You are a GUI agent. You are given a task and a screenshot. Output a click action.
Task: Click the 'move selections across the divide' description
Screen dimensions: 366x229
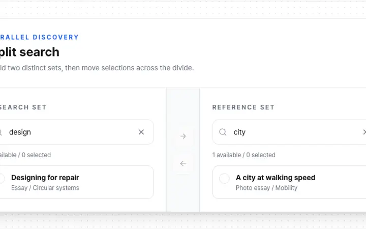[138, 68]
